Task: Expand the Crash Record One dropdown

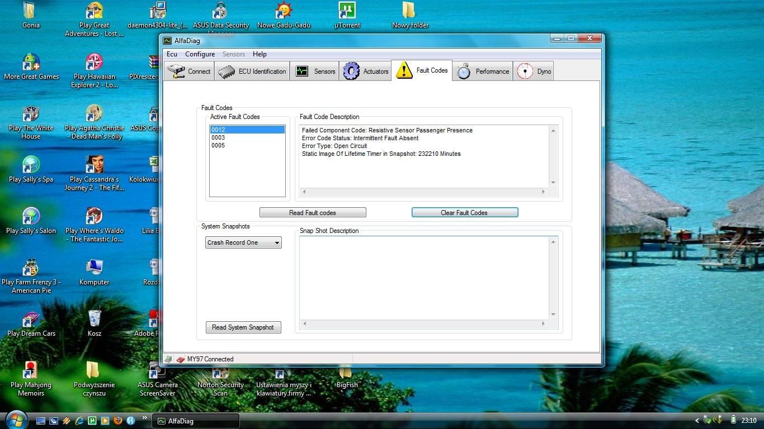Action: 243,242
